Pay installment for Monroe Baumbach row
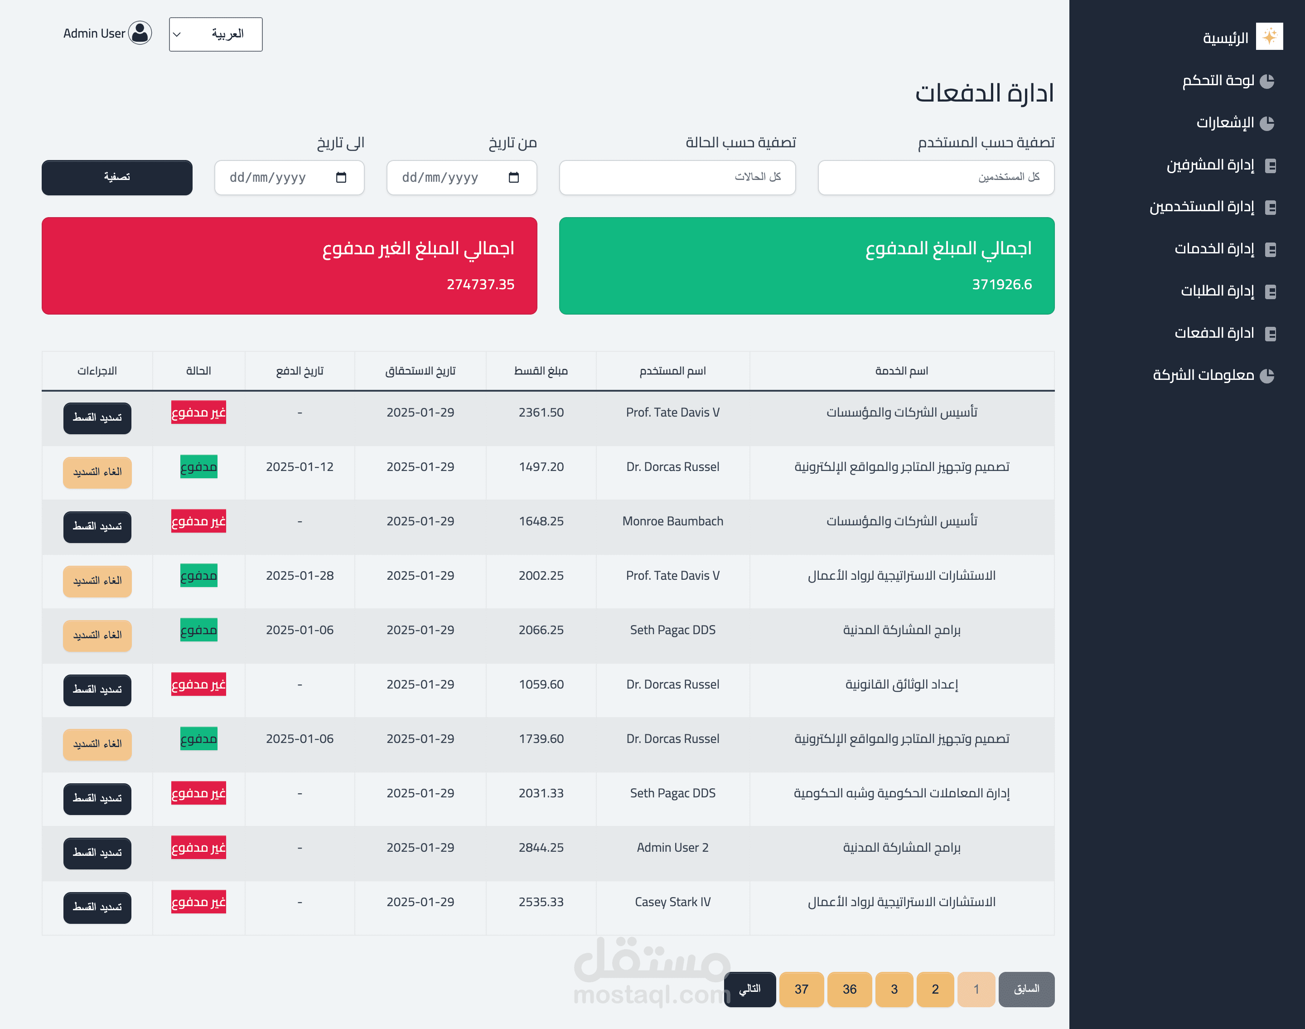Screen dimensions: 1305x1029 pyautogui.click(x=97, y=527)
